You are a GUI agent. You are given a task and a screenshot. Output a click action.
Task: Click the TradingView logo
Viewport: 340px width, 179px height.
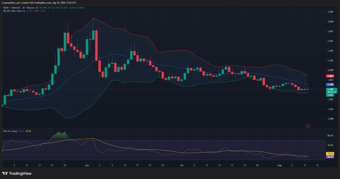[x=17, y=173]
